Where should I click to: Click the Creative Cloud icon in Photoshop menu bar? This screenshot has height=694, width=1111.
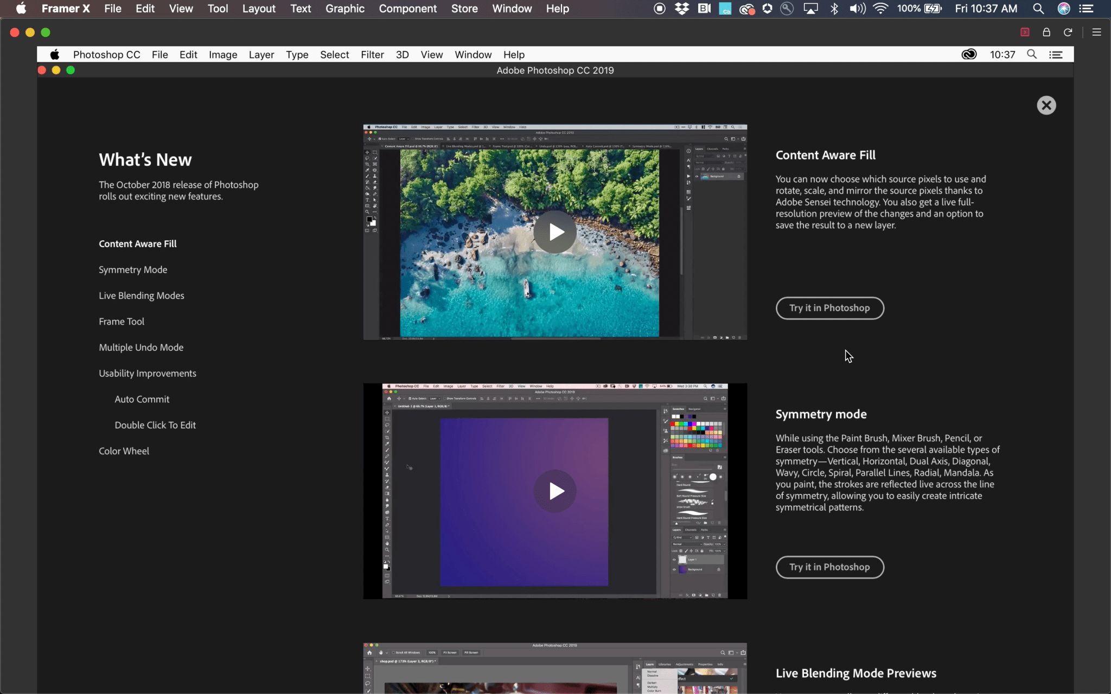(969, 54)
